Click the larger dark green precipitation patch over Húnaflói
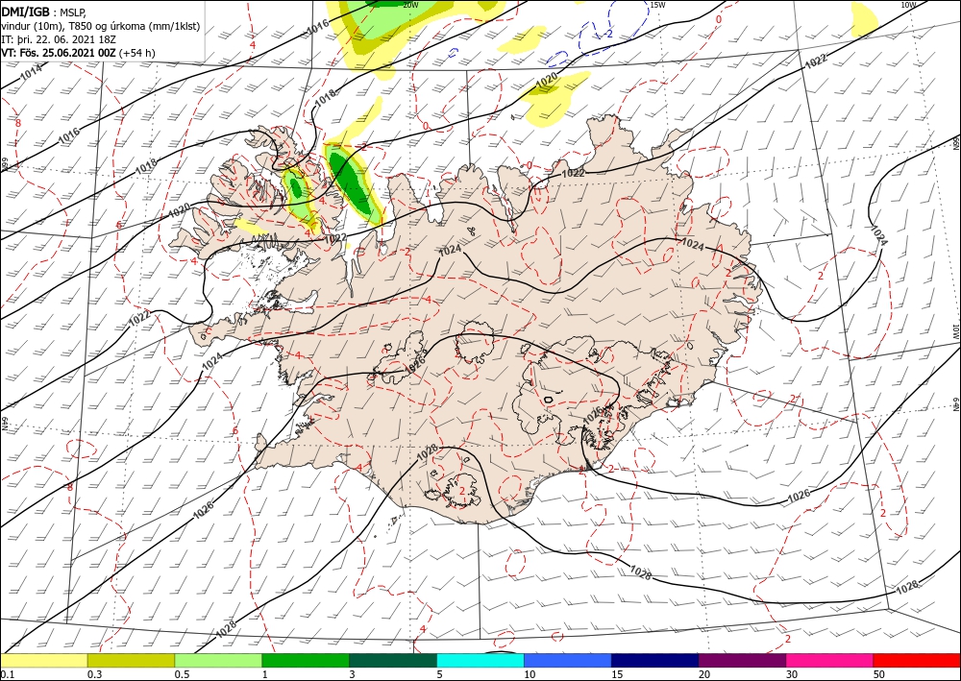 pos(352,182)
